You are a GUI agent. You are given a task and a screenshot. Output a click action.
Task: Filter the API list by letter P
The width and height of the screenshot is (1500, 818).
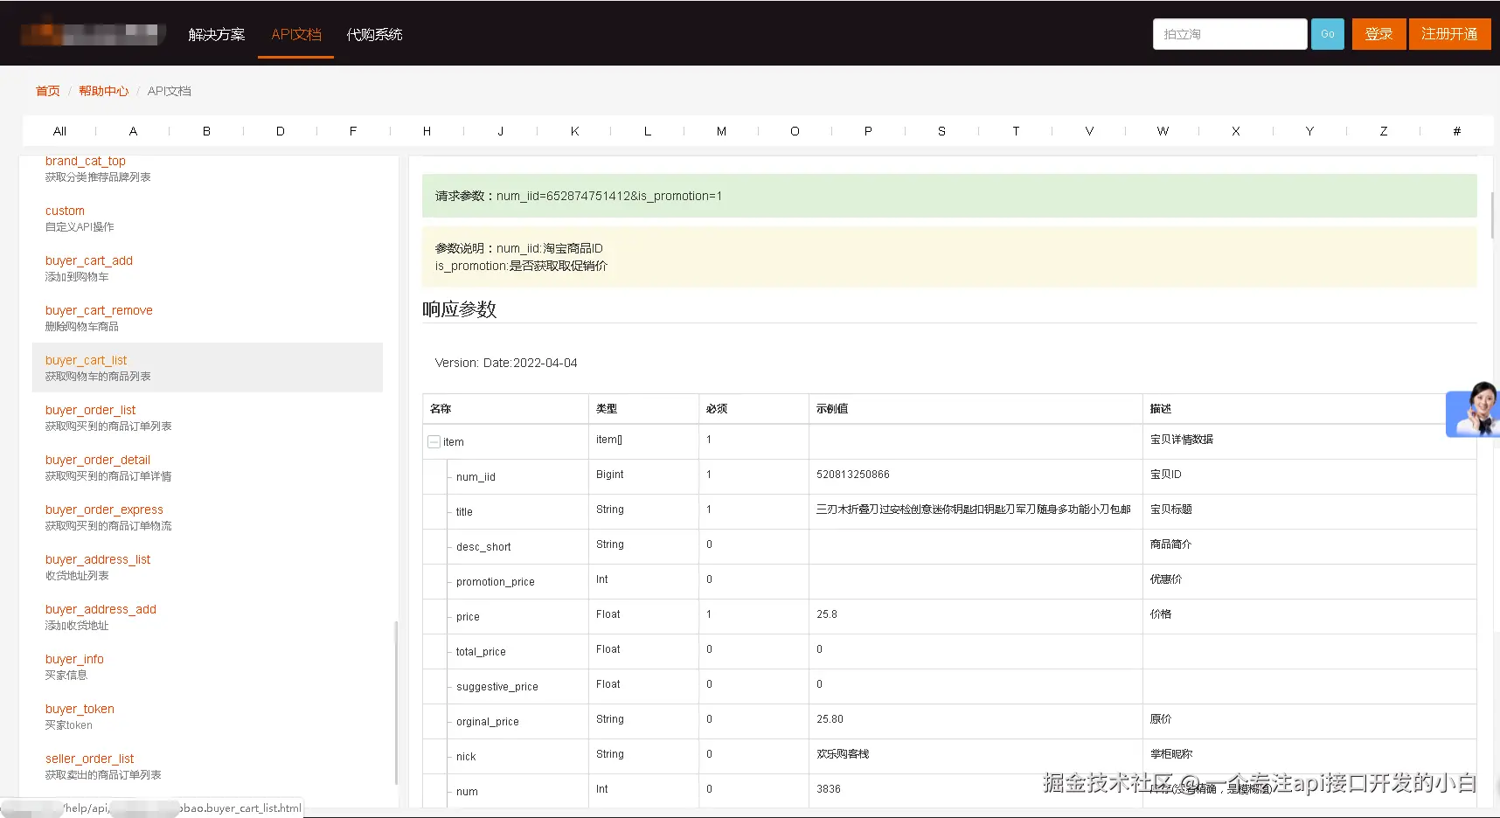[x=868, y=131]
